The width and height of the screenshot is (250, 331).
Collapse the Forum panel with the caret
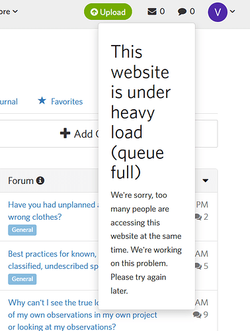(x=206, y=181)
